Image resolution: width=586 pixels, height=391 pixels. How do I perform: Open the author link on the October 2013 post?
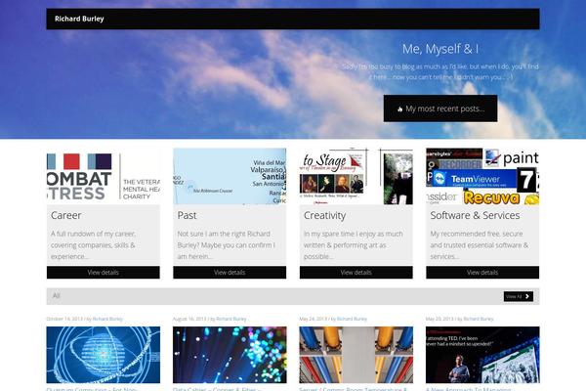click(107, 319)
